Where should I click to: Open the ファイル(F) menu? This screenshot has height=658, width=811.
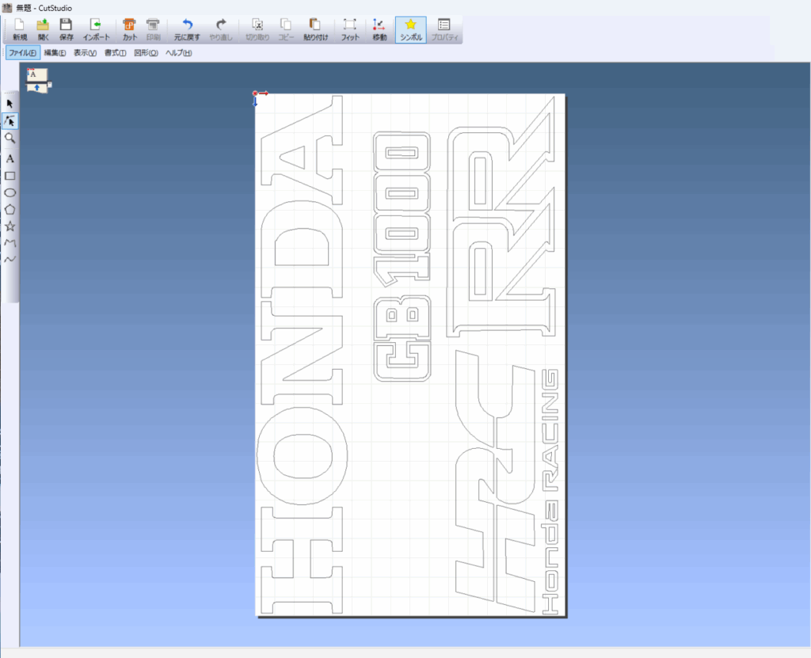click(23, 53)
